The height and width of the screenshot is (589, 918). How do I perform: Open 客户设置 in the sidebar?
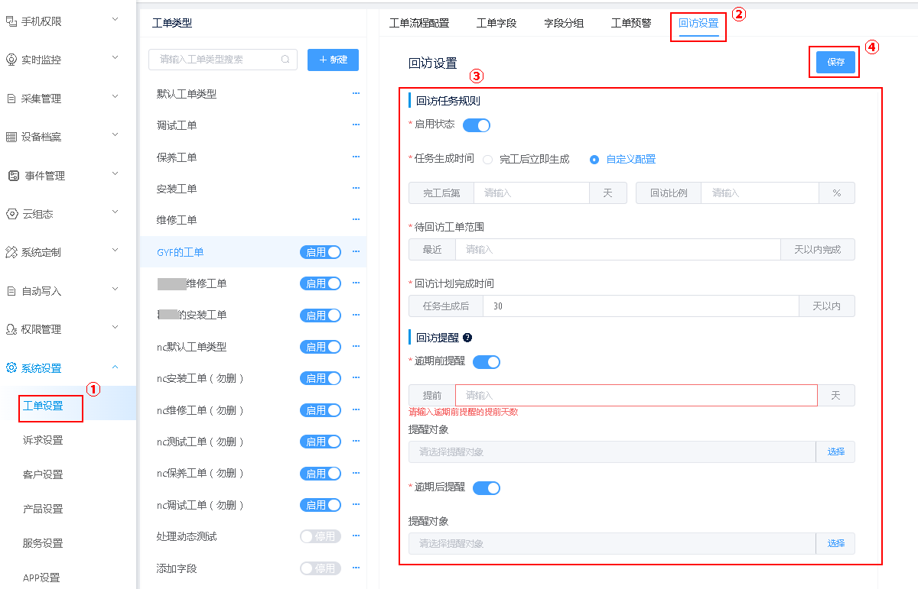[x=43, y=474]
